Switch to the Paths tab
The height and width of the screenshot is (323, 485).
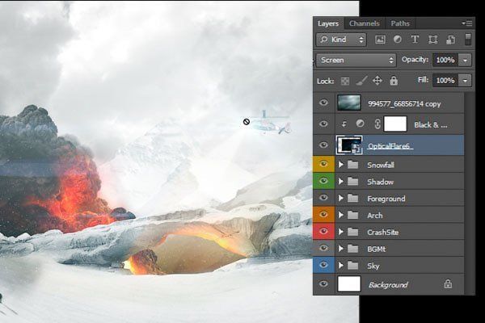click(400, 23)
